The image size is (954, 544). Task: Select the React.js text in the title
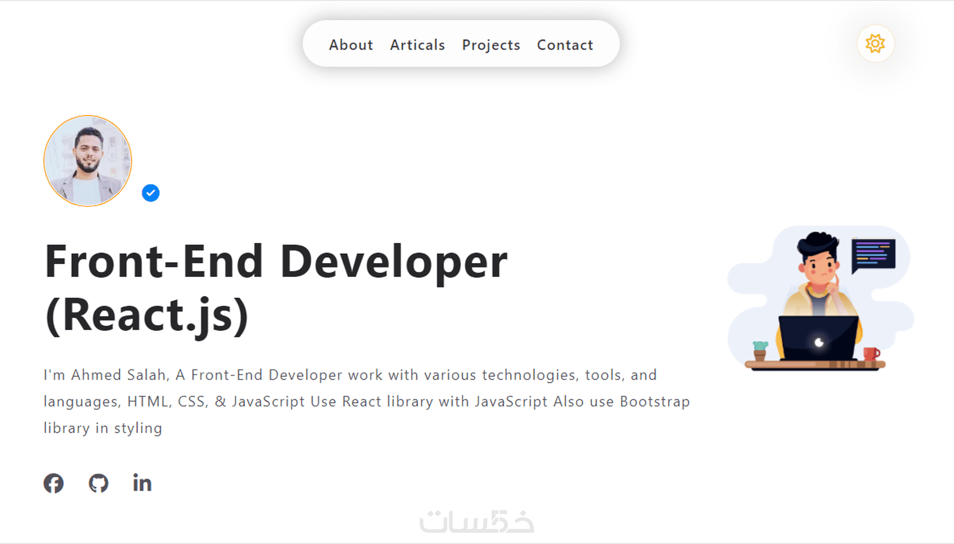click(x=147, y=314)
